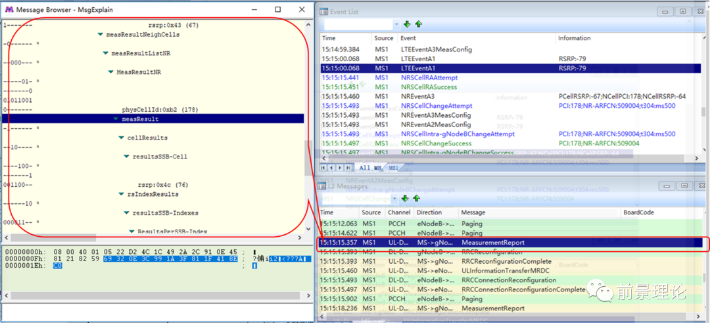Click the Event List filter text field

click(358, 24)
